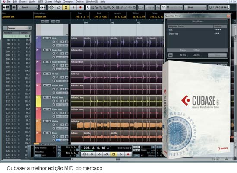The image size is (237, 173).
Task: Click Rewind in transport panel
Action: (92, 154)
